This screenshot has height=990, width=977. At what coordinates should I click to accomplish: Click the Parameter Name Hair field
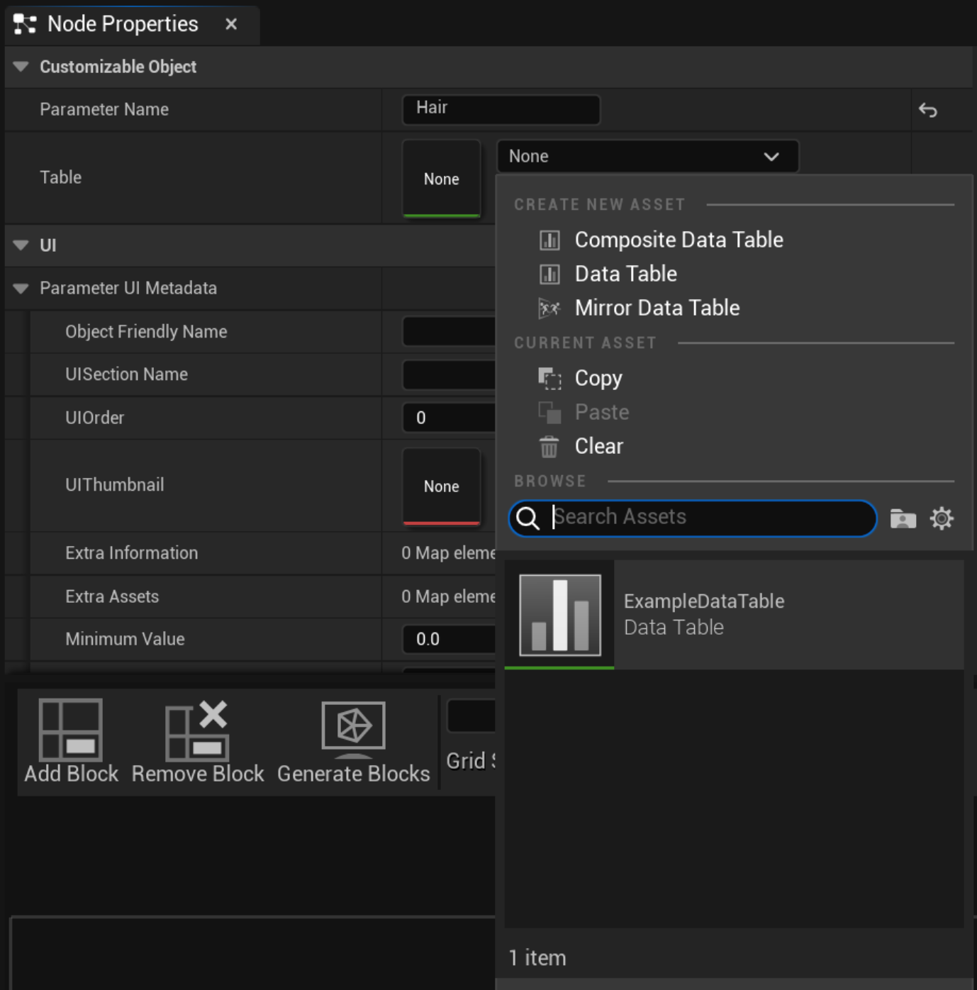click(x=501, y=110)
